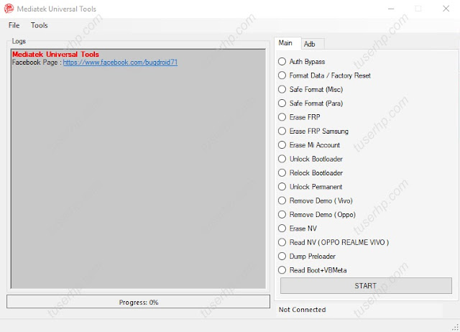Click the Progress: 0% bar
This screenshot has width=460, height=332.
point(138,302)
